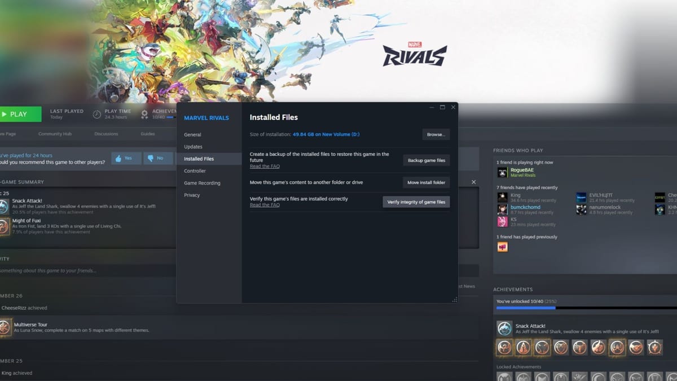Click KS's pink avatar in friends list
Image resolution: width=677 pixels, height=381 pixels.
(x=502, y=221)
